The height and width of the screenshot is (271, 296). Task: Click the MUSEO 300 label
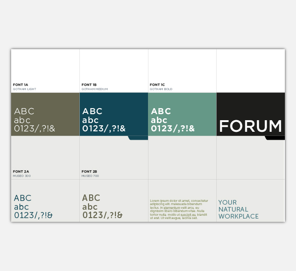(x=22, y=176)
